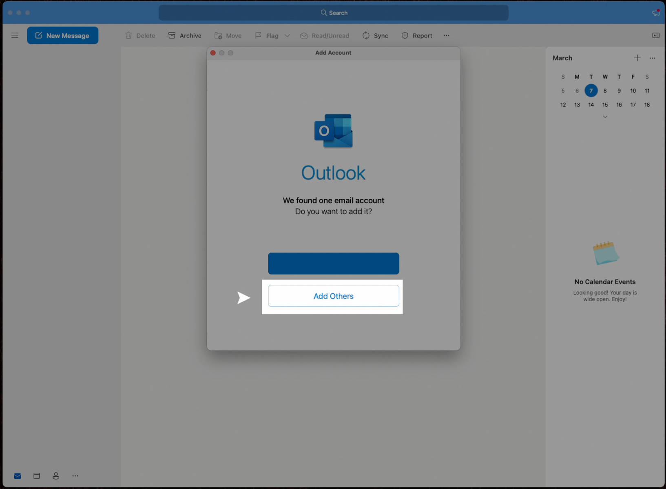Mark message Read/Unread
The width and height of the screenshot is (666, 489).
click(x=325, y=35)
